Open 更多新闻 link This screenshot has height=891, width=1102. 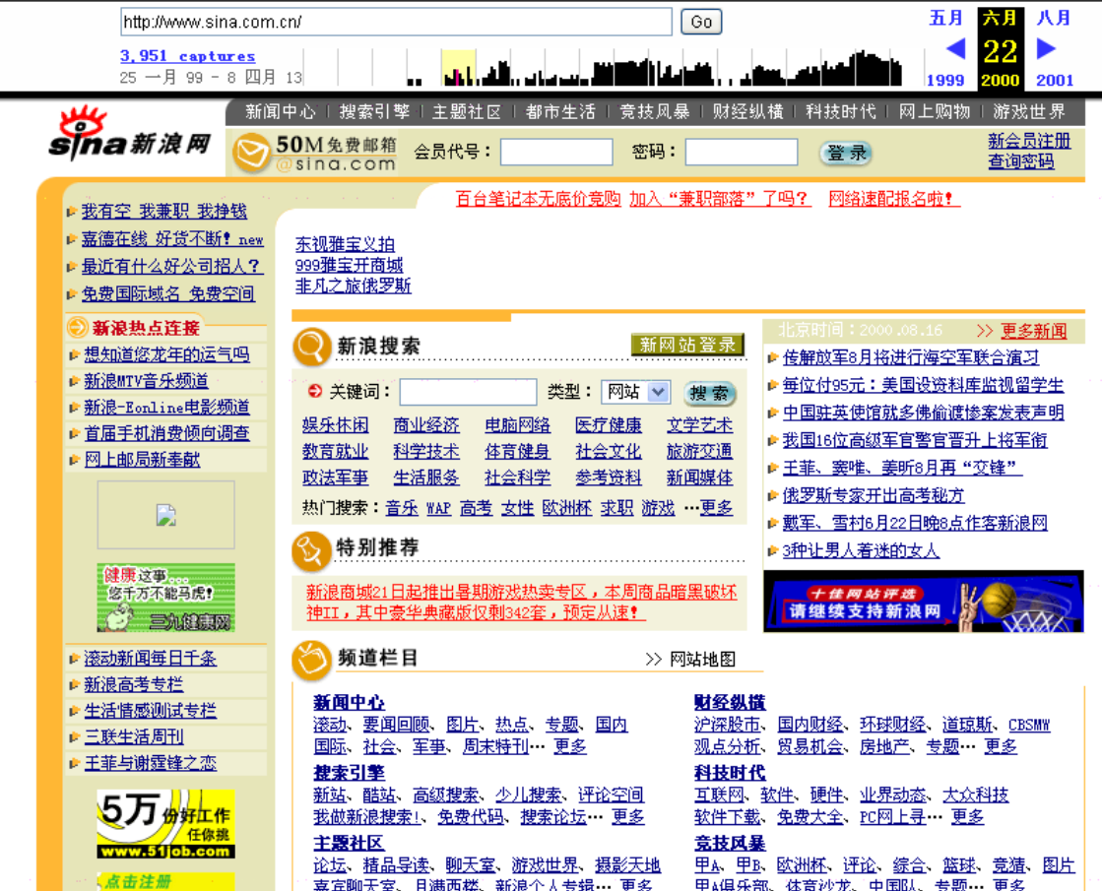coord(1034,331)
